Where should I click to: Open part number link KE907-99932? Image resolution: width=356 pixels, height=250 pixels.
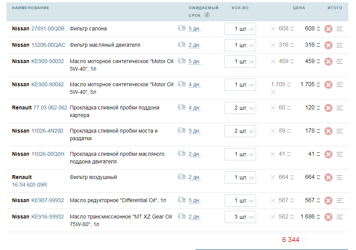coord(47,200)
